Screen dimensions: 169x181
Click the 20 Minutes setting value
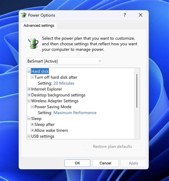point(64,83)
